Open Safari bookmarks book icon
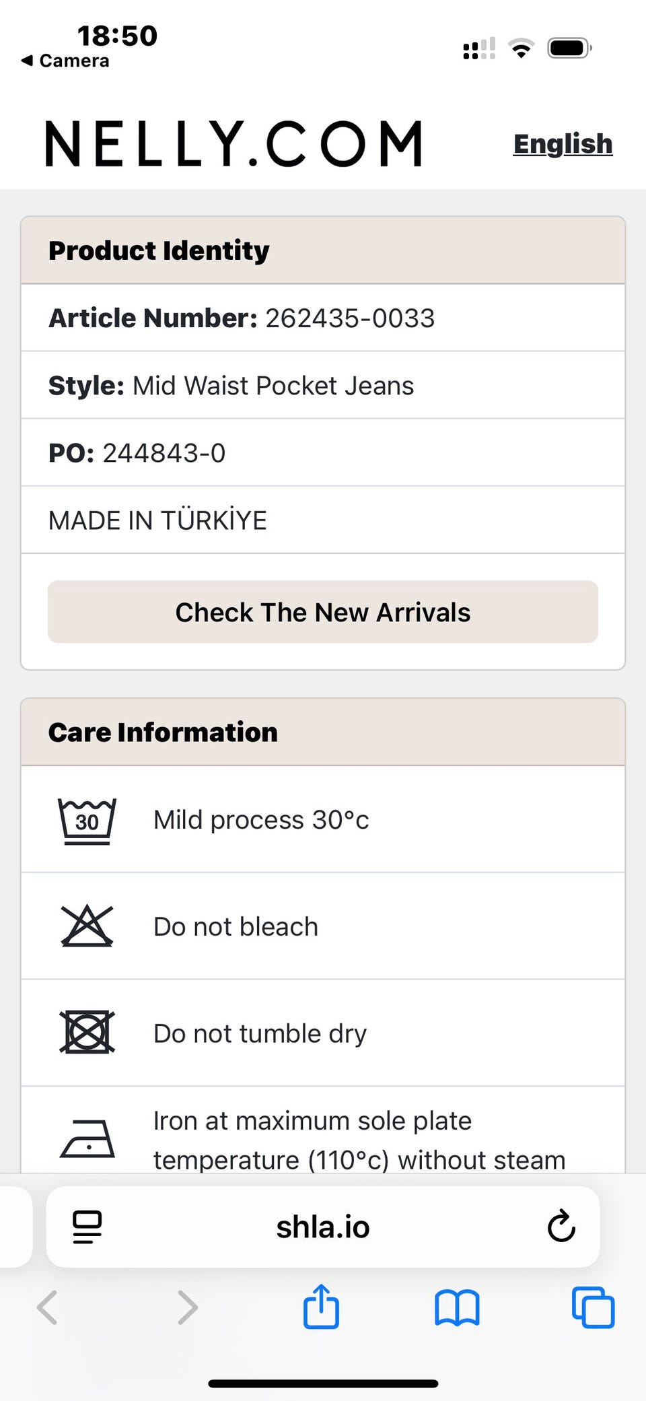Screen dimensions: 646x1401 [x=457, y=1307]
